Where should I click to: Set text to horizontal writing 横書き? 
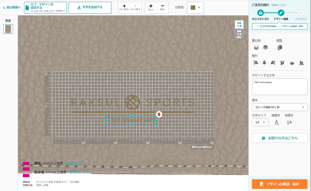click(x=276, y=122)
